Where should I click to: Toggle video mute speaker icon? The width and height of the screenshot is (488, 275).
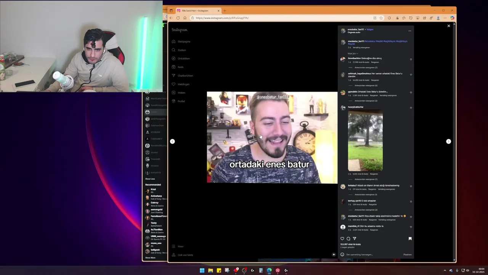click(334, 254)
